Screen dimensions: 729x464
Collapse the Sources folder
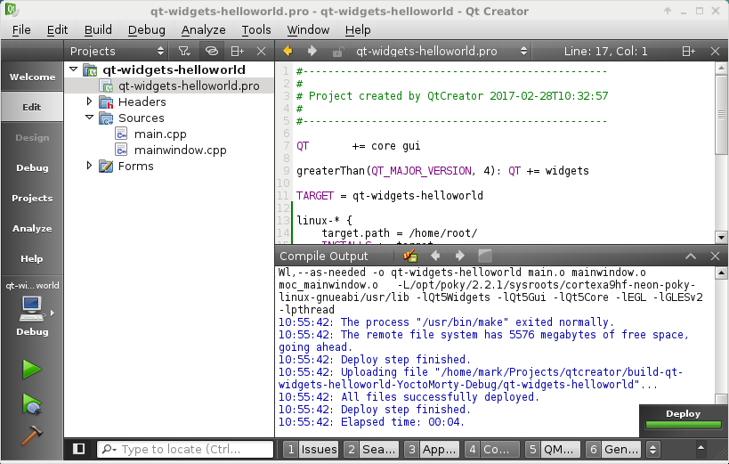89,118
